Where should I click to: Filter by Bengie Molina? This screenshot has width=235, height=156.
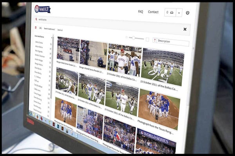[x=39, y=64]
